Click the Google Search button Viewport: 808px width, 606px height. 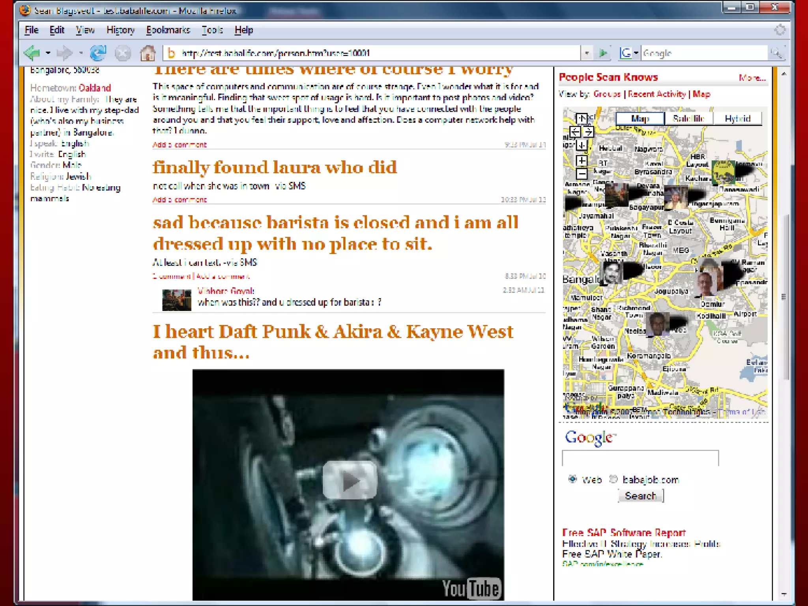640,496
